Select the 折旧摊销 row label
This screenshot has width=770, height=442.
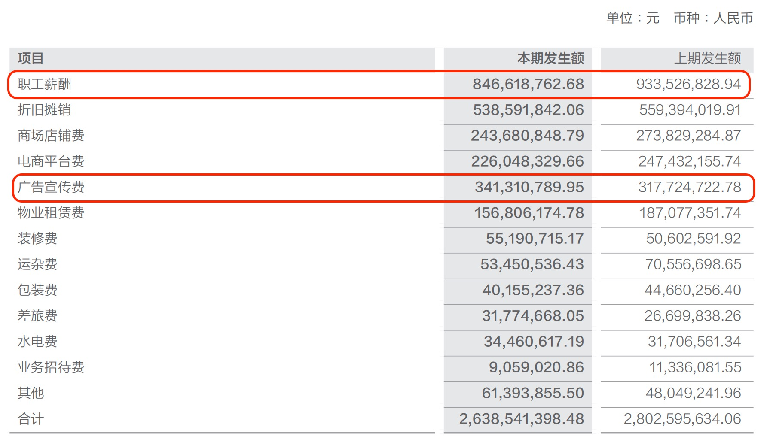point(44,110)
